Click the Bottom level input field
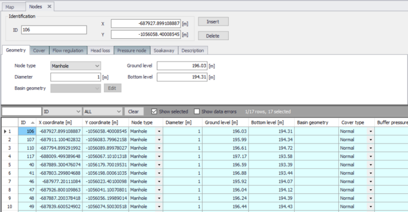The width and height of the screenshot is (408, 212). (x=182, y=77)
